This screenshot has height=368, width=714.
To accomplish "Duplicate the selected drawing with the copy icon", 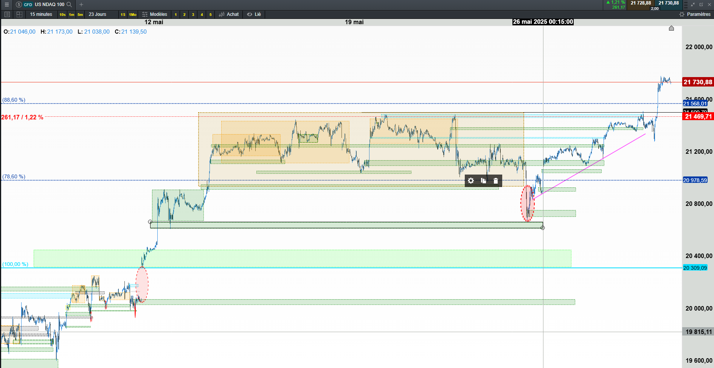I will 483,181.
